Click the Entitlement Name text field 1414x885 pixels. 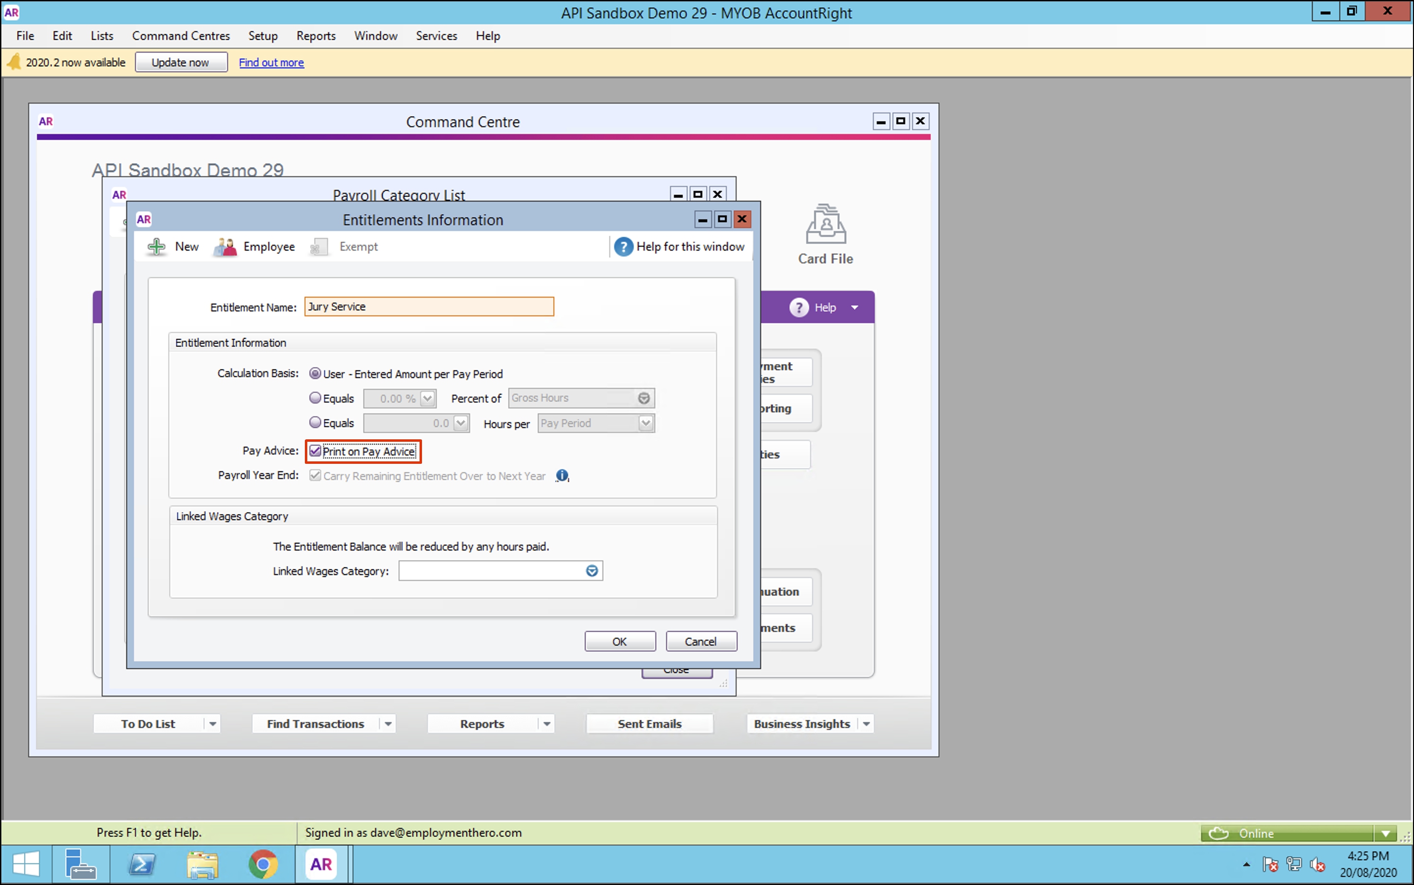coord(429,307)
